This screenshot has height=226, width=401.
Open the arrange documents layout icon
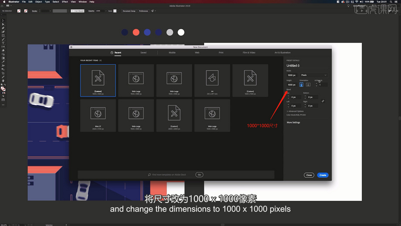click(x=8, y=6)
